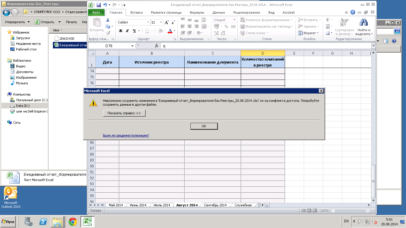Toggle underline Ч formatting
This screenshot has width=406, height=228.
tap(134, 31)
